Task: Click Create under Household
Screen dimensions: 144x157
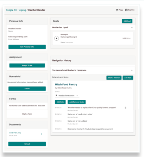Action: [27, 89]
